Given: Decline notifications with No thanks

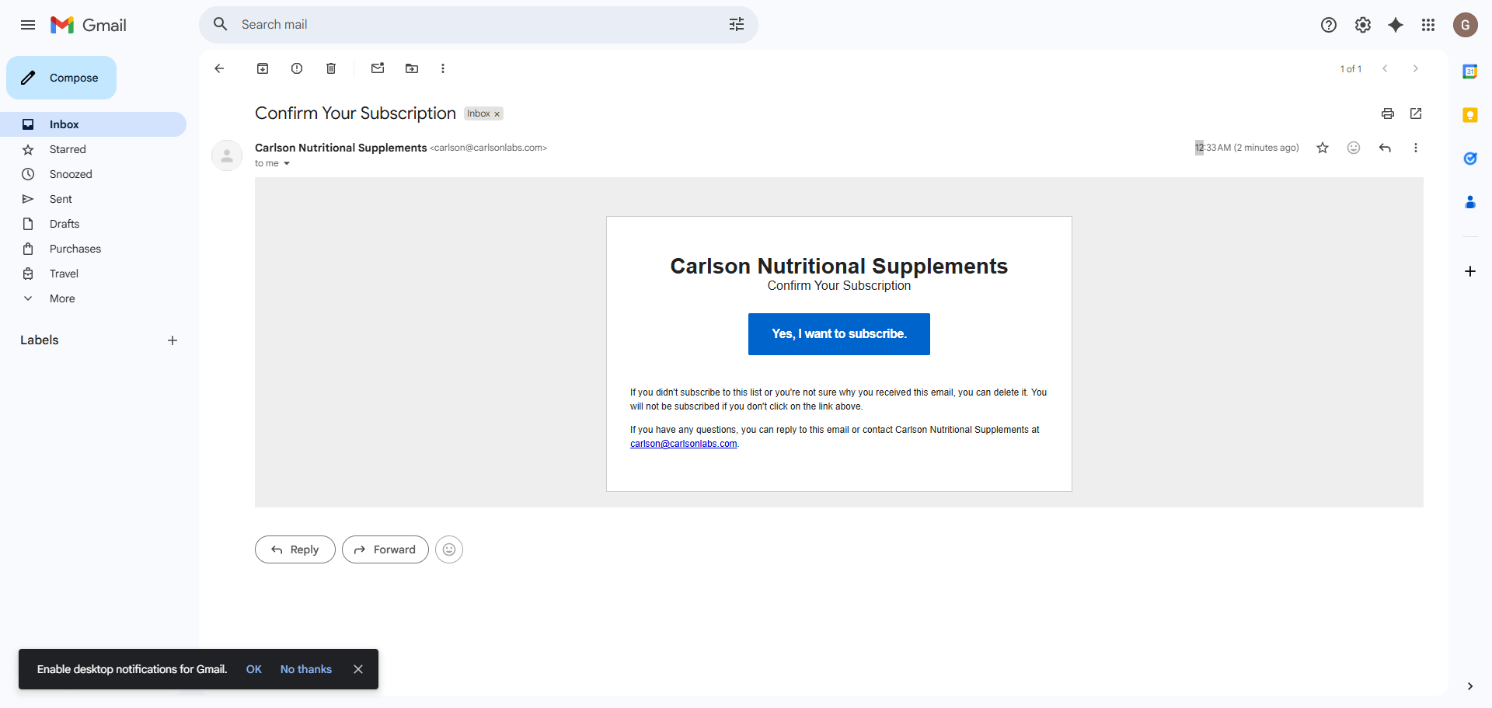Looking at the screenshot, I should [x=306, y=669].
